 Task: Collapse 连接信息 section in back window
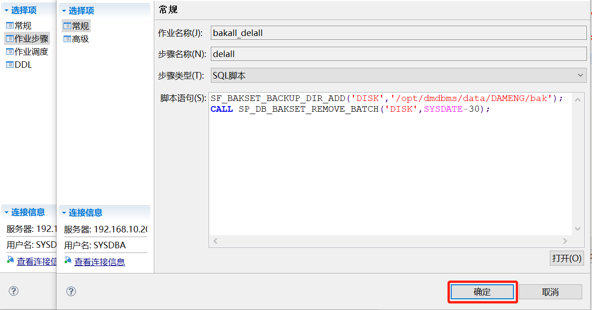pos(6,212)
